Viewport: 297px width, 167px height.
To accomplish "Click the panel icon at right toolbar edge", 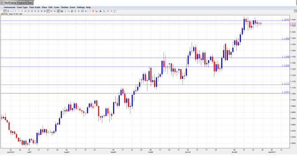I will [x=295, y=12].
